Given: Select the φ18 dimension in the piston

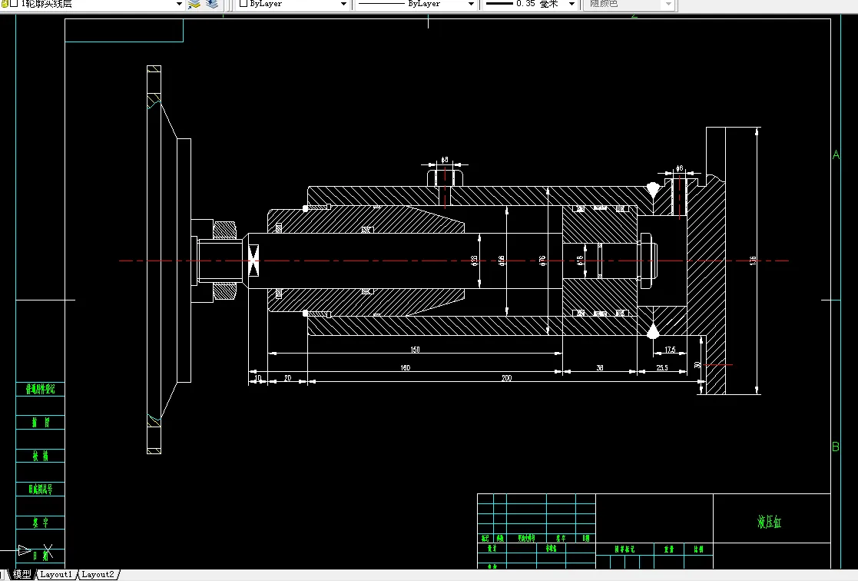Looking at the screenshot, I should click(x=580, y=260).
